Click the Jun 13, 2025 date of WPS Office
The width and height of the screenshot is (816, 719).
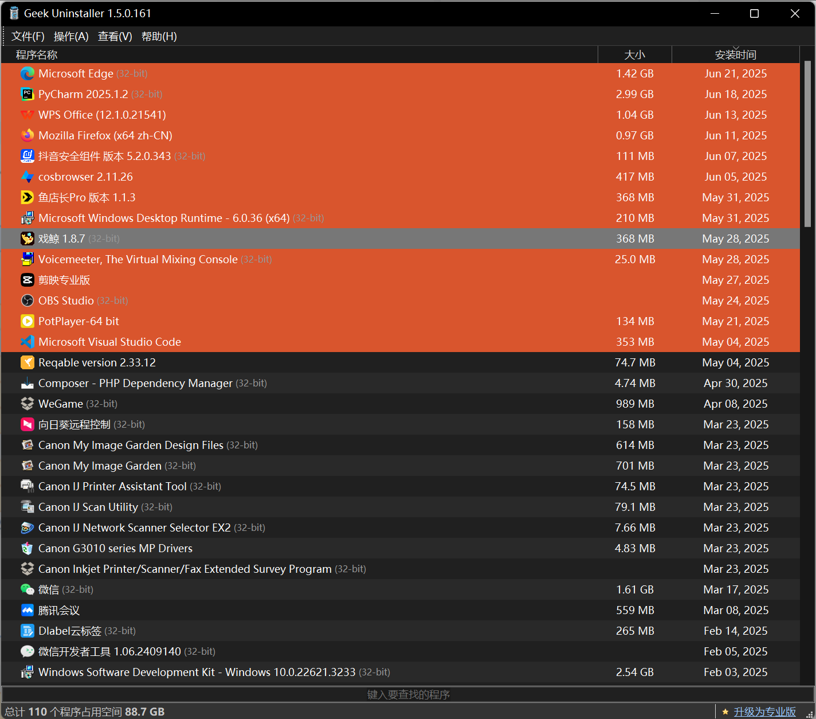tap(736, 115)
